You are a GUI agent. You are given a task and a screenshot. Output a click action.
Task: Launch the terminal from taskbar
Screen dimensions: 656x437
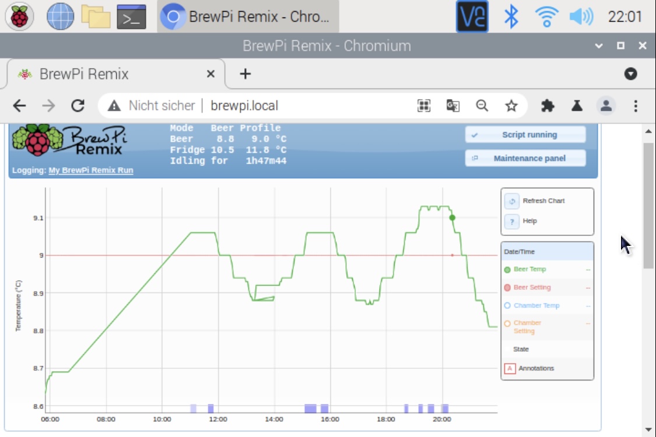[131, 16]
